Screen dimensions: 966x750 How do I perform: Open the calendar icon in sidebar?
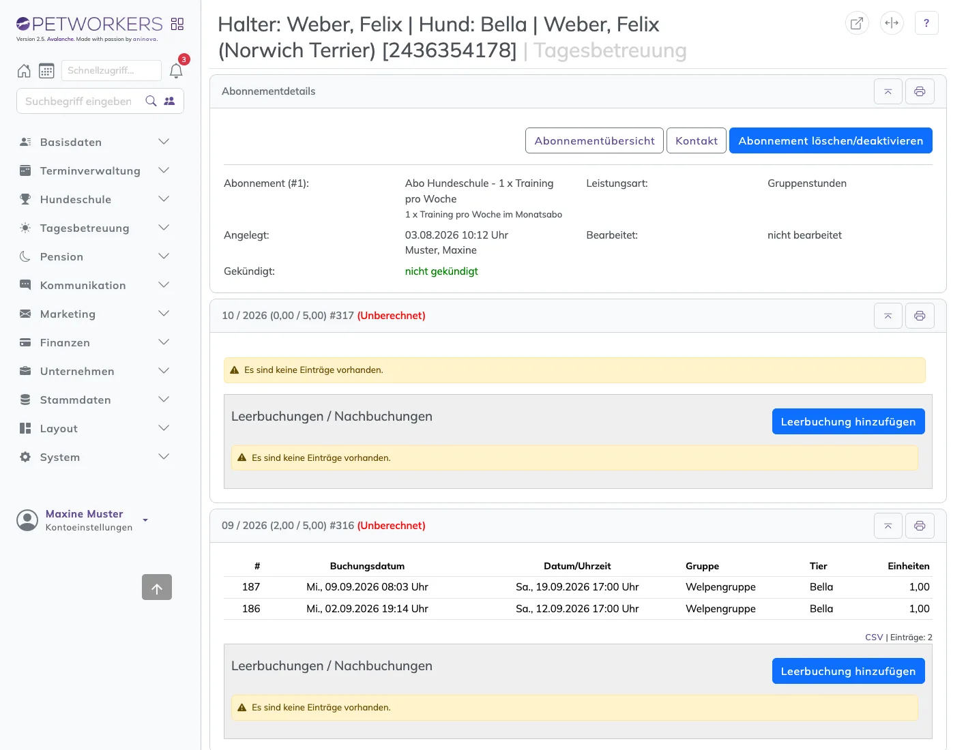coord(46,70)
